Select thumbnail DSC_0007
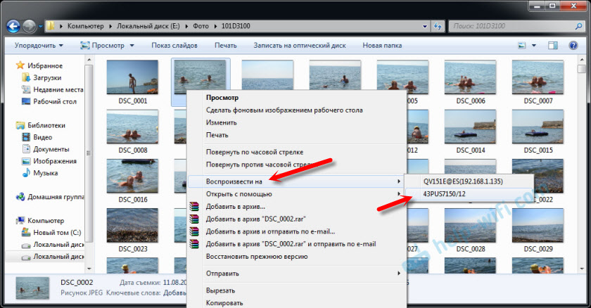 pyautogui.click(x=538, y=77)
